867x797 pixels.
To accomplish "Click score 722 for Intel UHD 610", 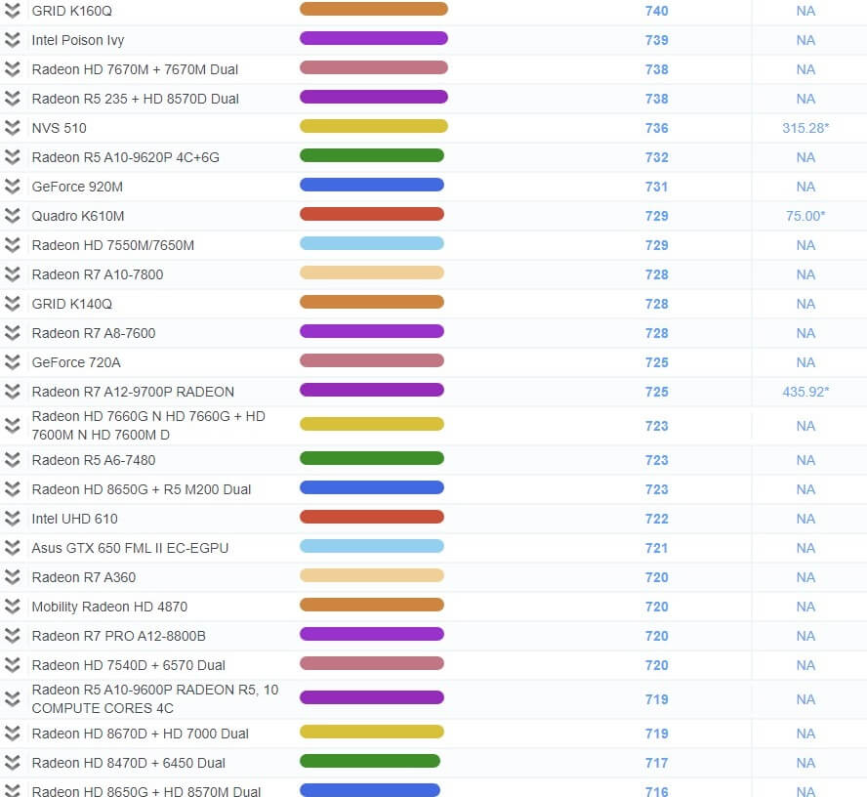I will (x=656, y=520).
